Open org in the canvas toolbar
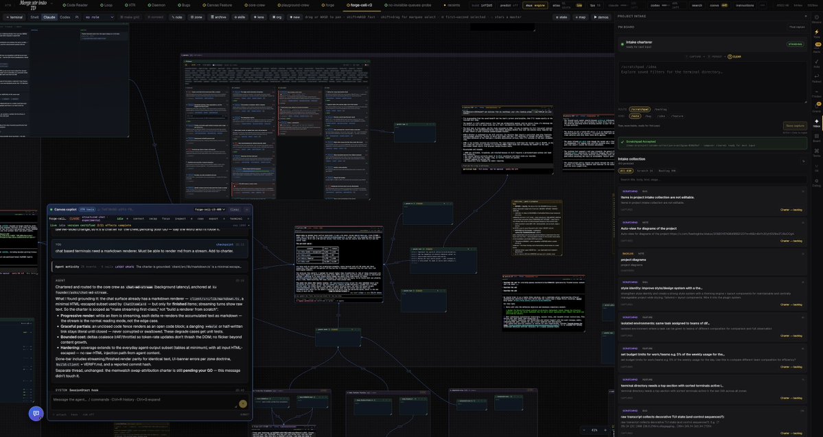 277,17
